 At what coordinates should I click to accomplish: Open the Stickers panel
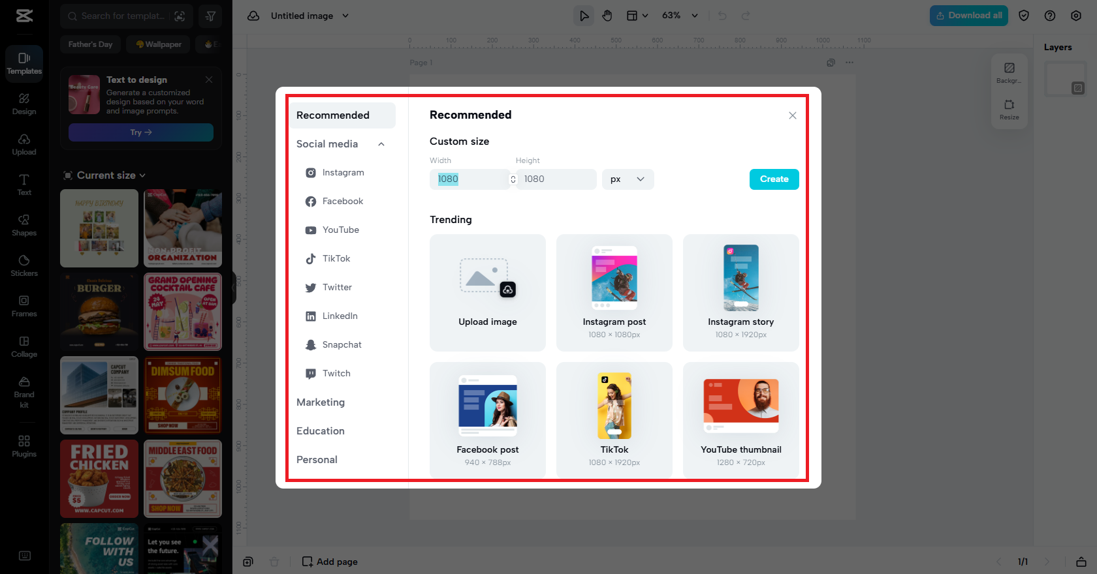[x=24, y=265]
